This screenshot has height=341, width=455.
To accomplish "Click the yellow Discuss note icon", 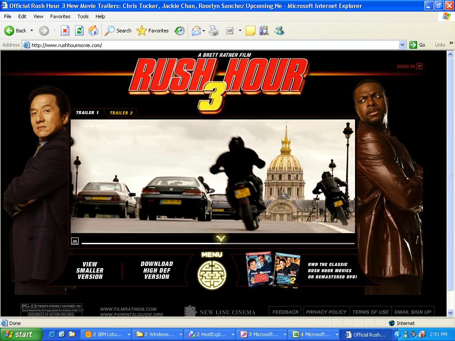I will (251, 31).
